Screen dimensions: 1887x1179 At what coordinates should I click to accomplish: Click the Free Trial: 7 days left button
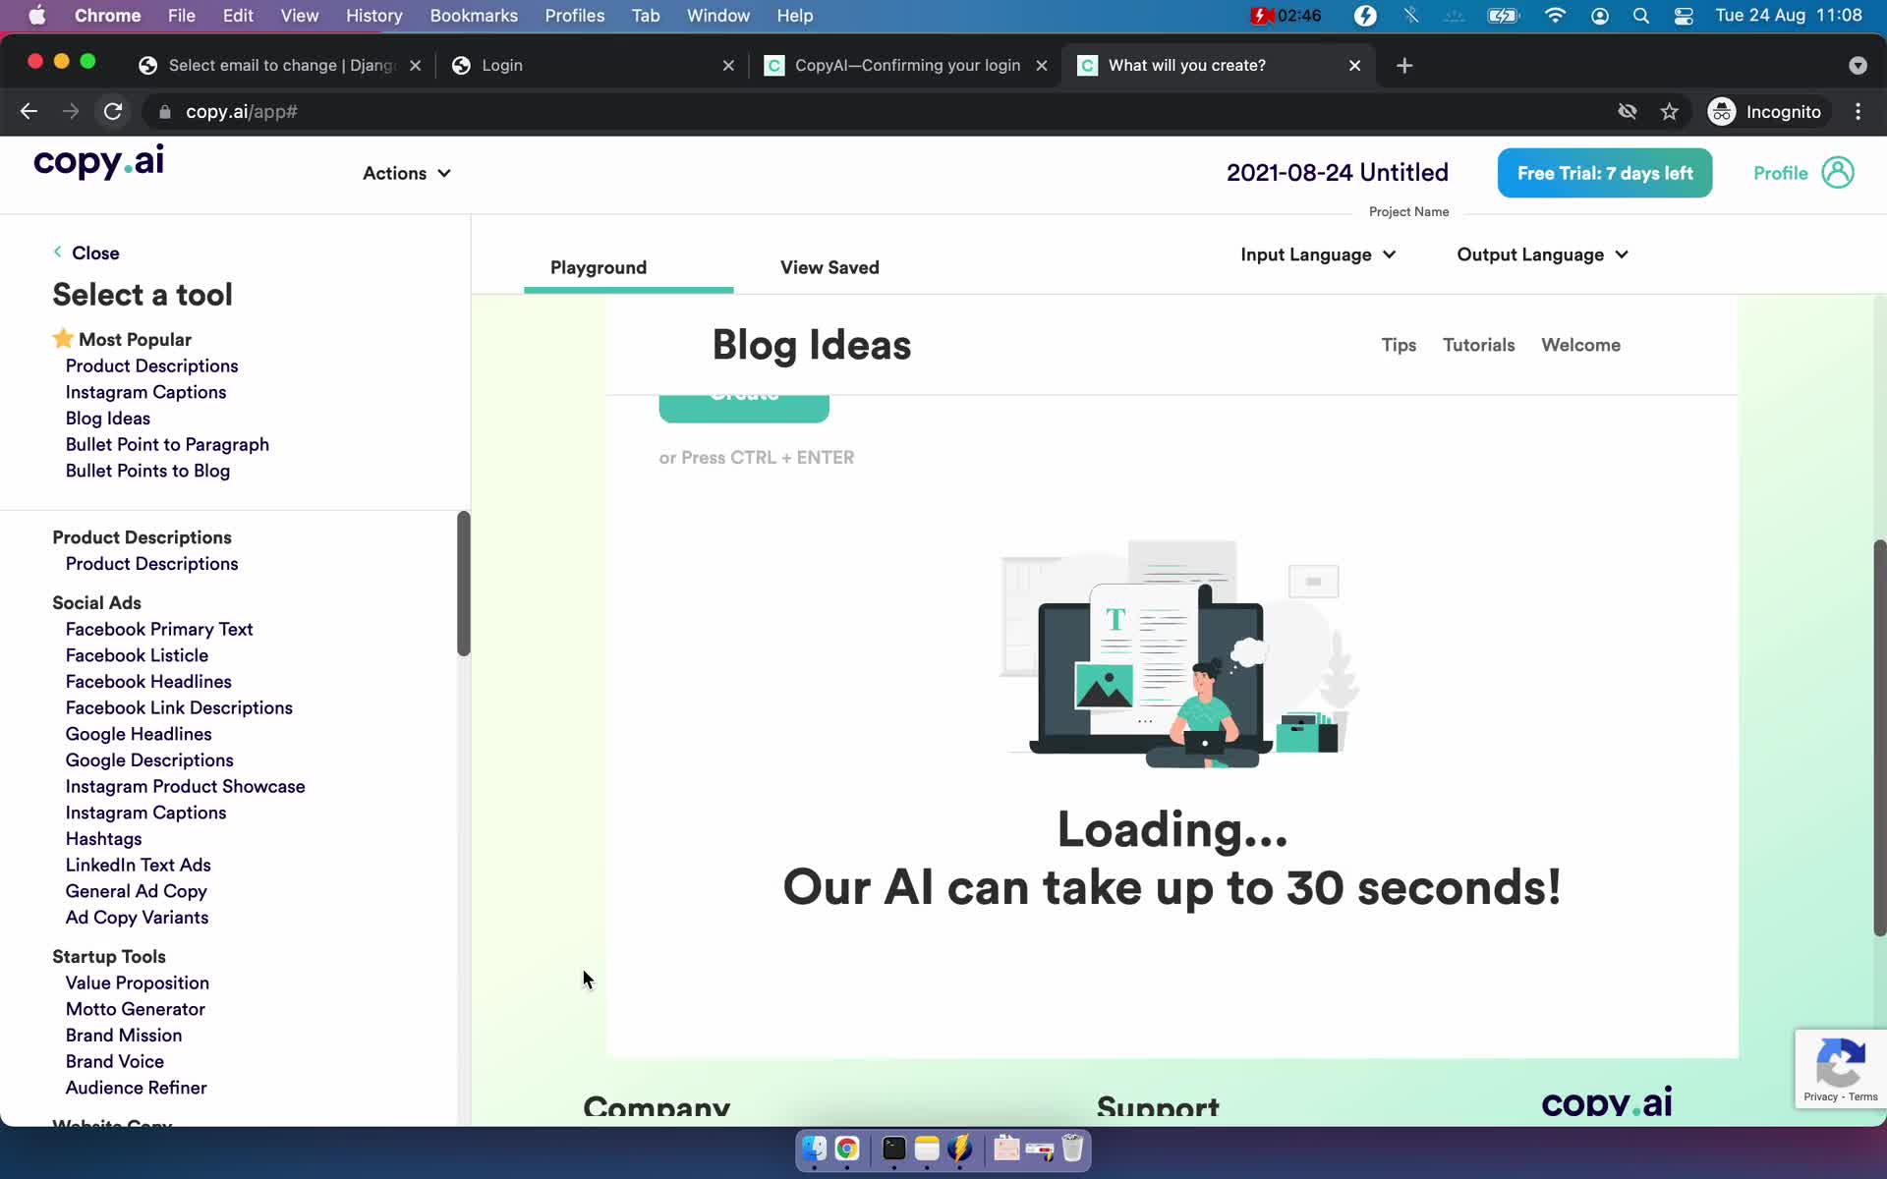click(1605, 173)
